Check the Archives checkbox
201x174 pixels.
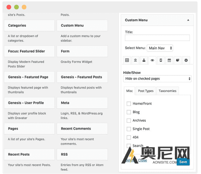point(129,120)
